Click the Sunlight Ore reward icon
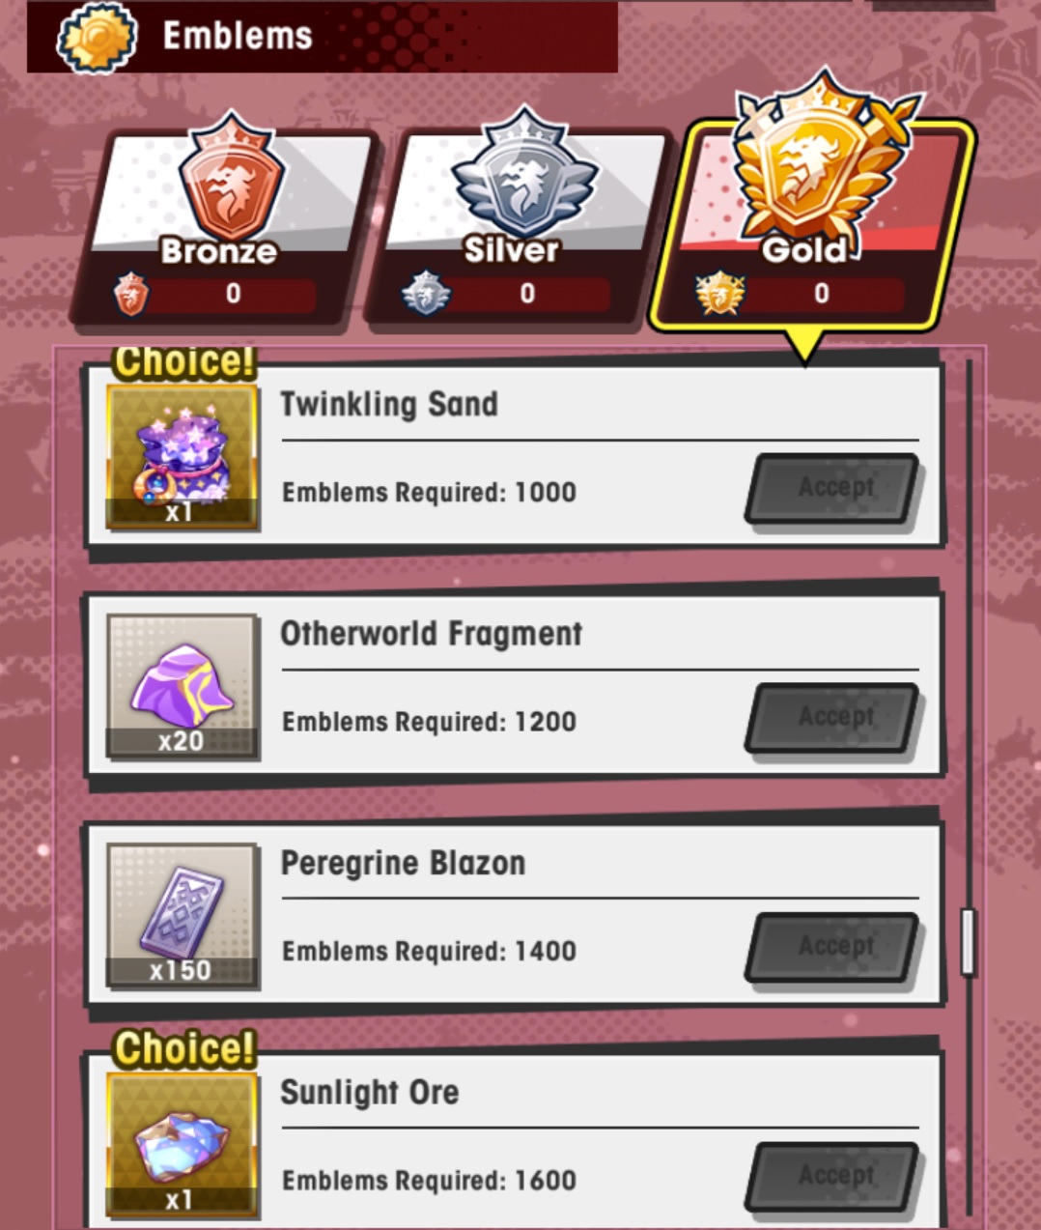Viewport: 1041px width, 1230px height. point(182,1145)
